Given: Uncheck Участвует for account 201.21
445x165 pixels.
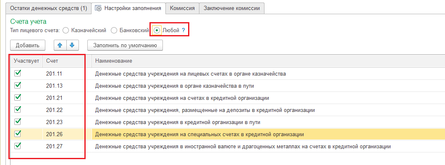Looking at the screenshot, I should (18, 97).
